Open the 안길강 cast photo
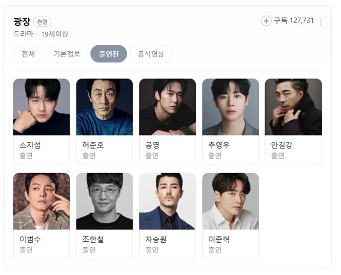341x275 pixels. pyautogui.click(x=293, y=107)
